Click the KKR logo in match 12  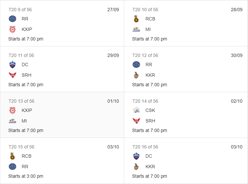coord(136,75)
